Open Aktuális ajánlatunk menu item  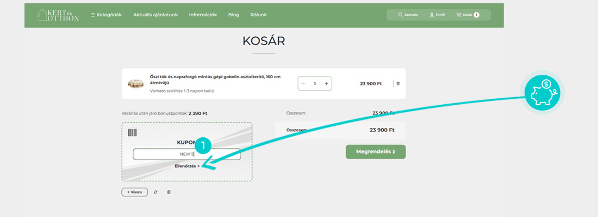[155, 15]
